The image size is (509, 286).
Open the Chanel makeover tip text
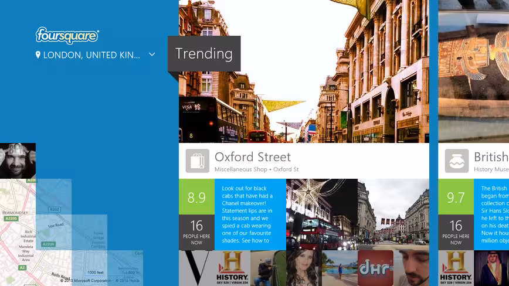point(250,215)
